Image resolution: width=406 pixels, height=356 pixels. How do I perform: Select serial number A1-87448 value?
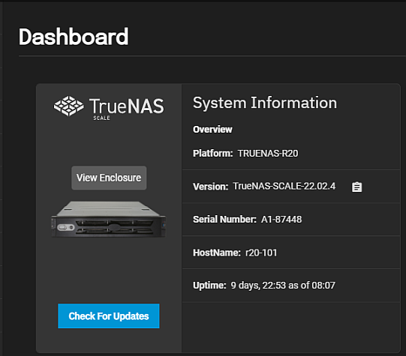point(281,220)
